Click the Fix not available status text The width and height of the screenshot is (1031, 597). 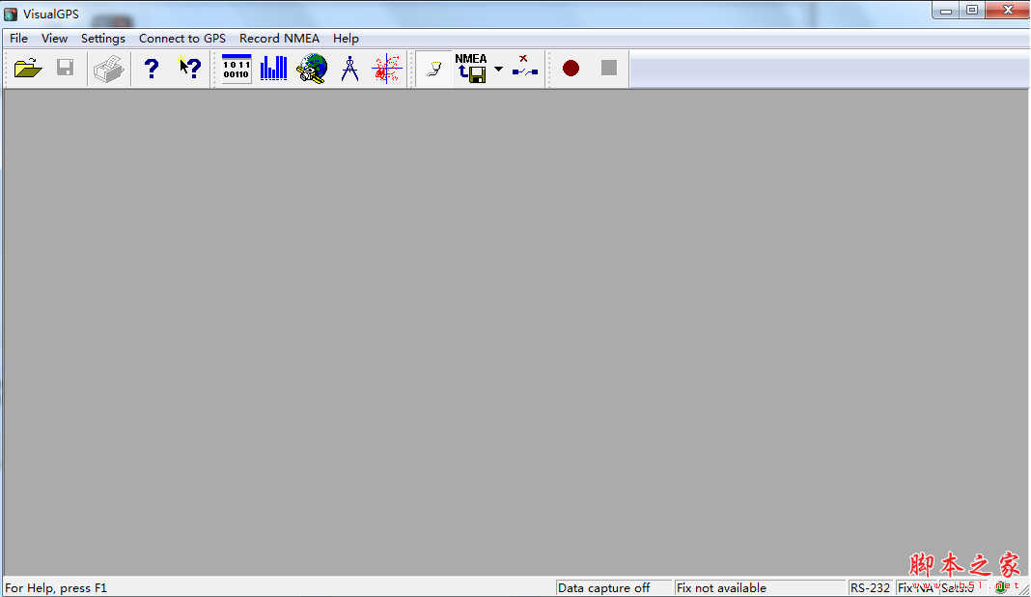tap(721, 587)
